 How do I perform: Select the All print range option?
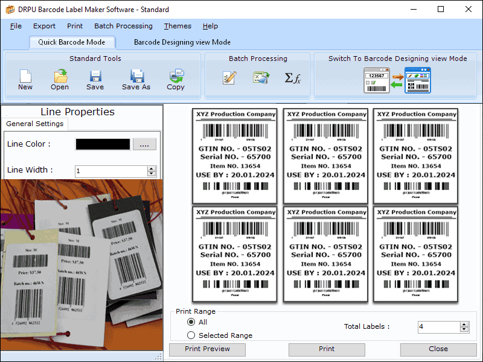[191, 322]
